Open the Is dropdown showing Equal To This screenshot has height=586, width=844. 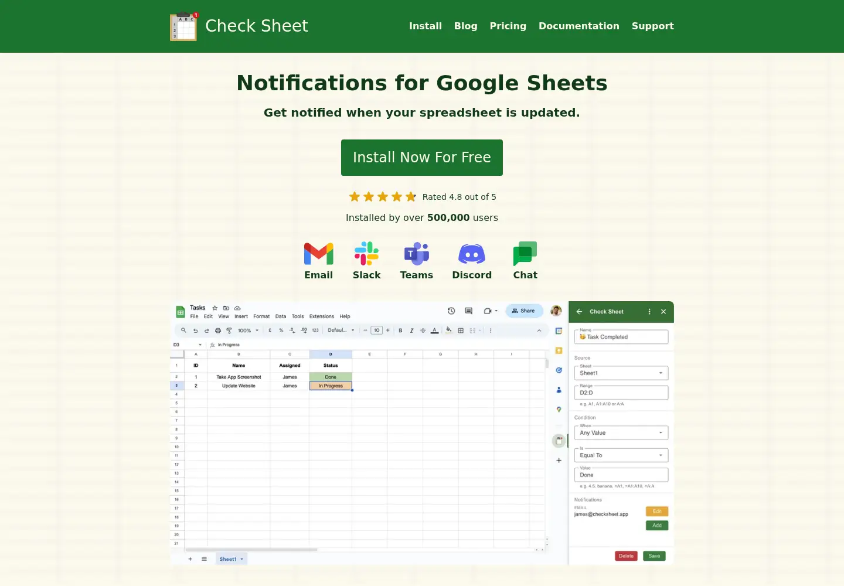pyautogui.click(x=621, y=455)
